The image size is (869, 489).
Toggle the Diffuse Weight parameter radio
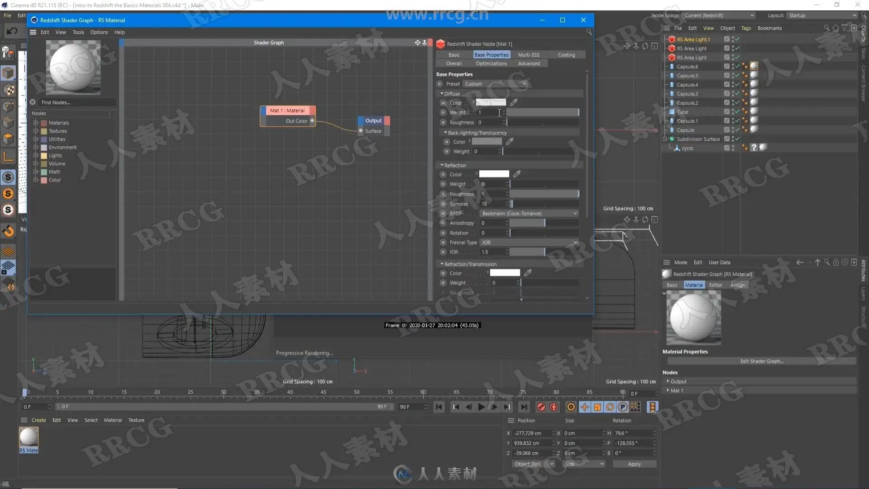[x=443, y=112]
